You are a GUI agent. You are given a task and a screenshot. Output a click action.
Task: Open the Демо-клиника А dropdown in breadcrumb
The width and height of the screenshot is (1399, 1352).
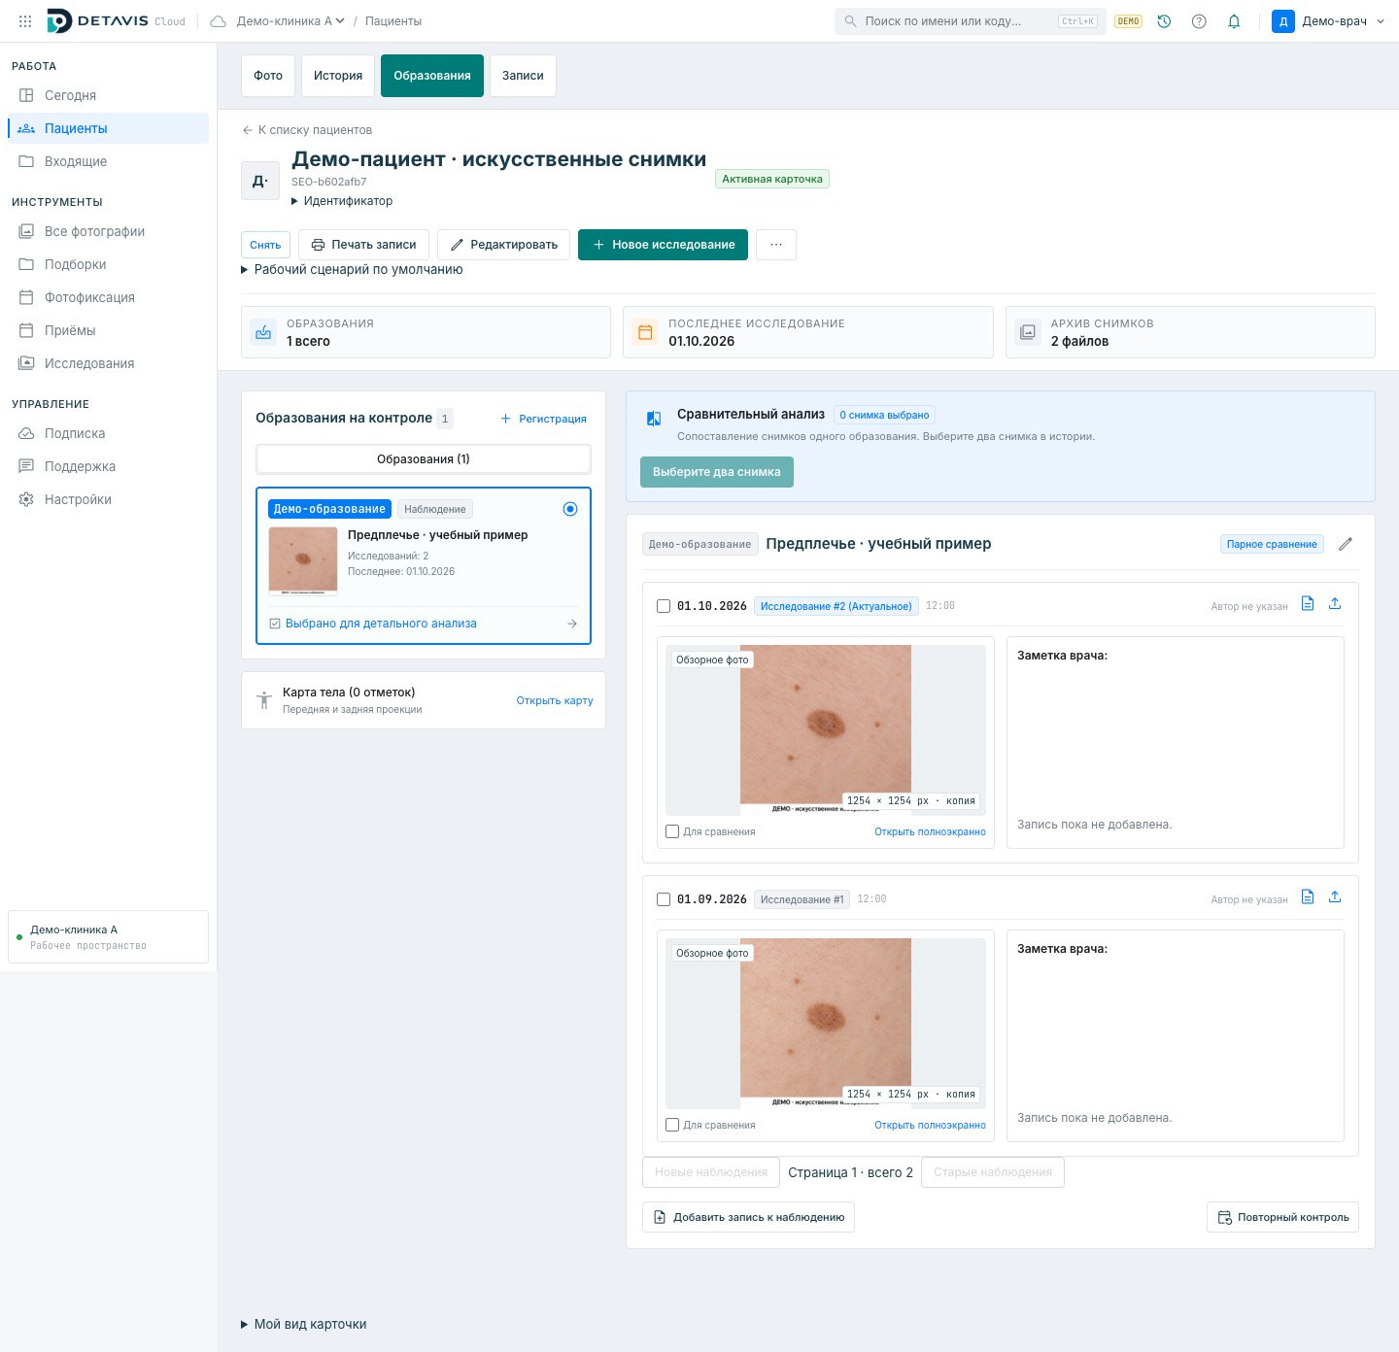pyautogui.click(x=290, y=21)
